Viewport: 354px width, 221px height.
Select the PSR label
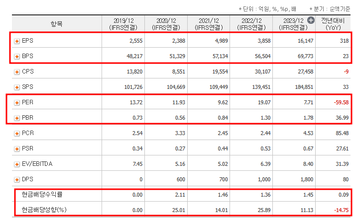[x=27, y=148]
